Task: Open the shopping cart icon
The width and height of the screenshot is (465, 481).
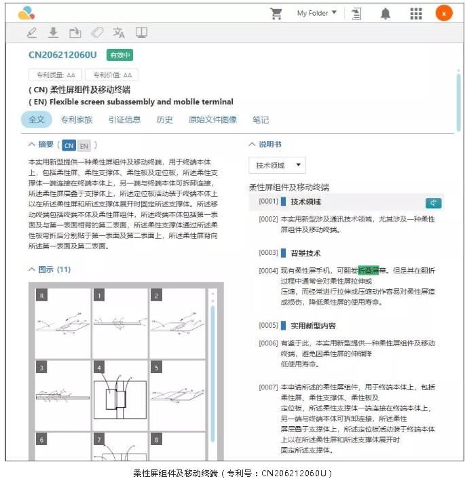Action: (x=276, y=14)
